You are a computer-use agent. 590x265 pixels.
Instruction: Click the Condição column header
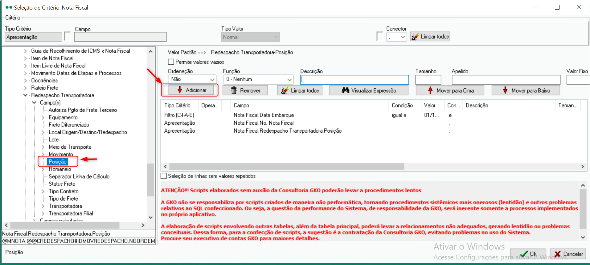[405, 105]
